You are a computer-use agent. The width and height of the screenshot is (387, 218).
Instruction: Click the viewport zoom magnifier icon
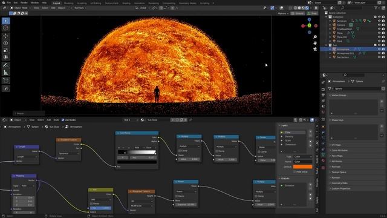[315, 37]
